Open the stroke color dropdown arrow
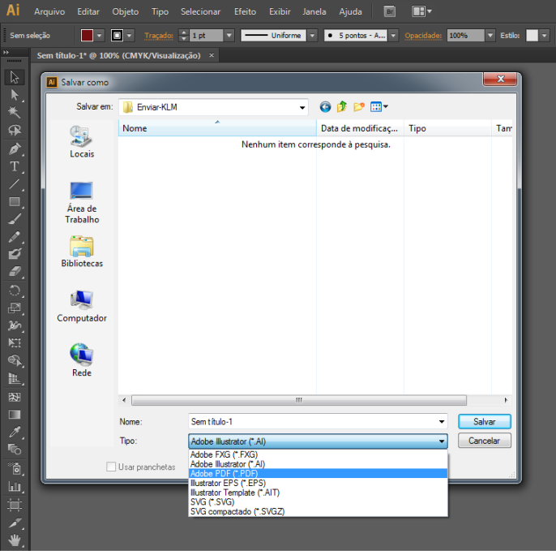 130,36
